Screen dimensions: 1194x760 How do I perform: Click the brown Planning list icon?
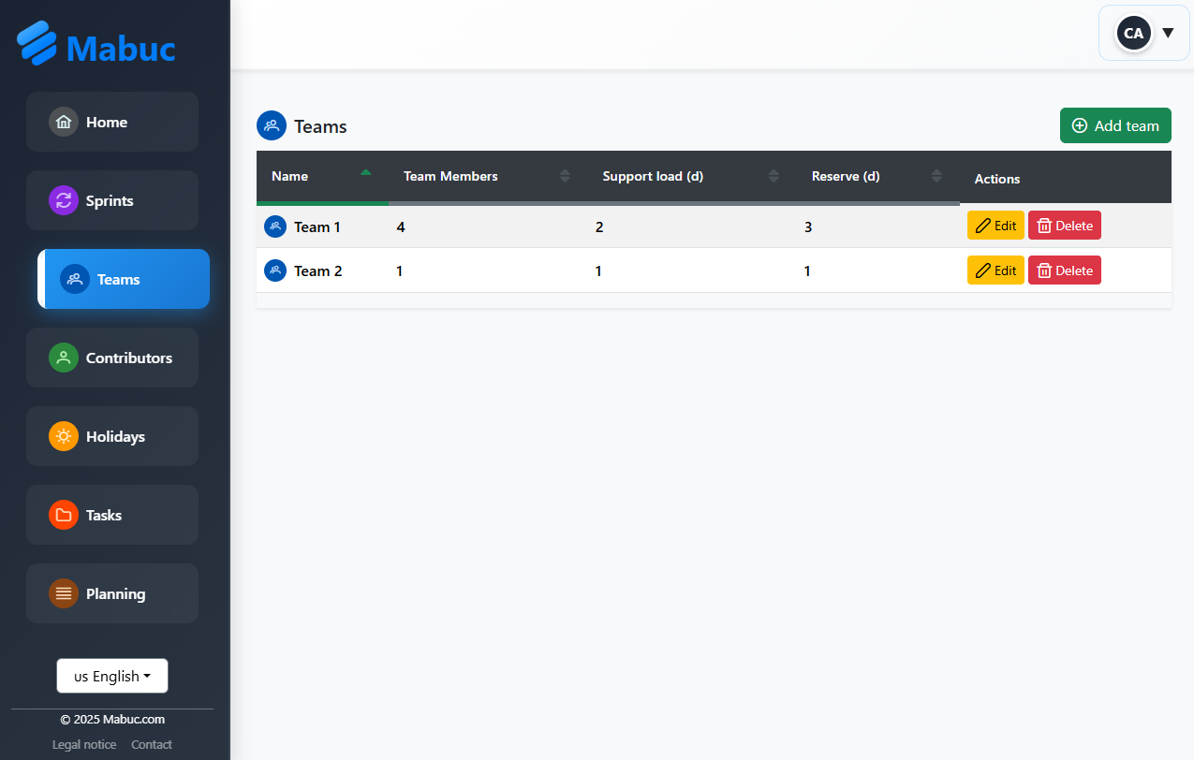click(64, 593)
